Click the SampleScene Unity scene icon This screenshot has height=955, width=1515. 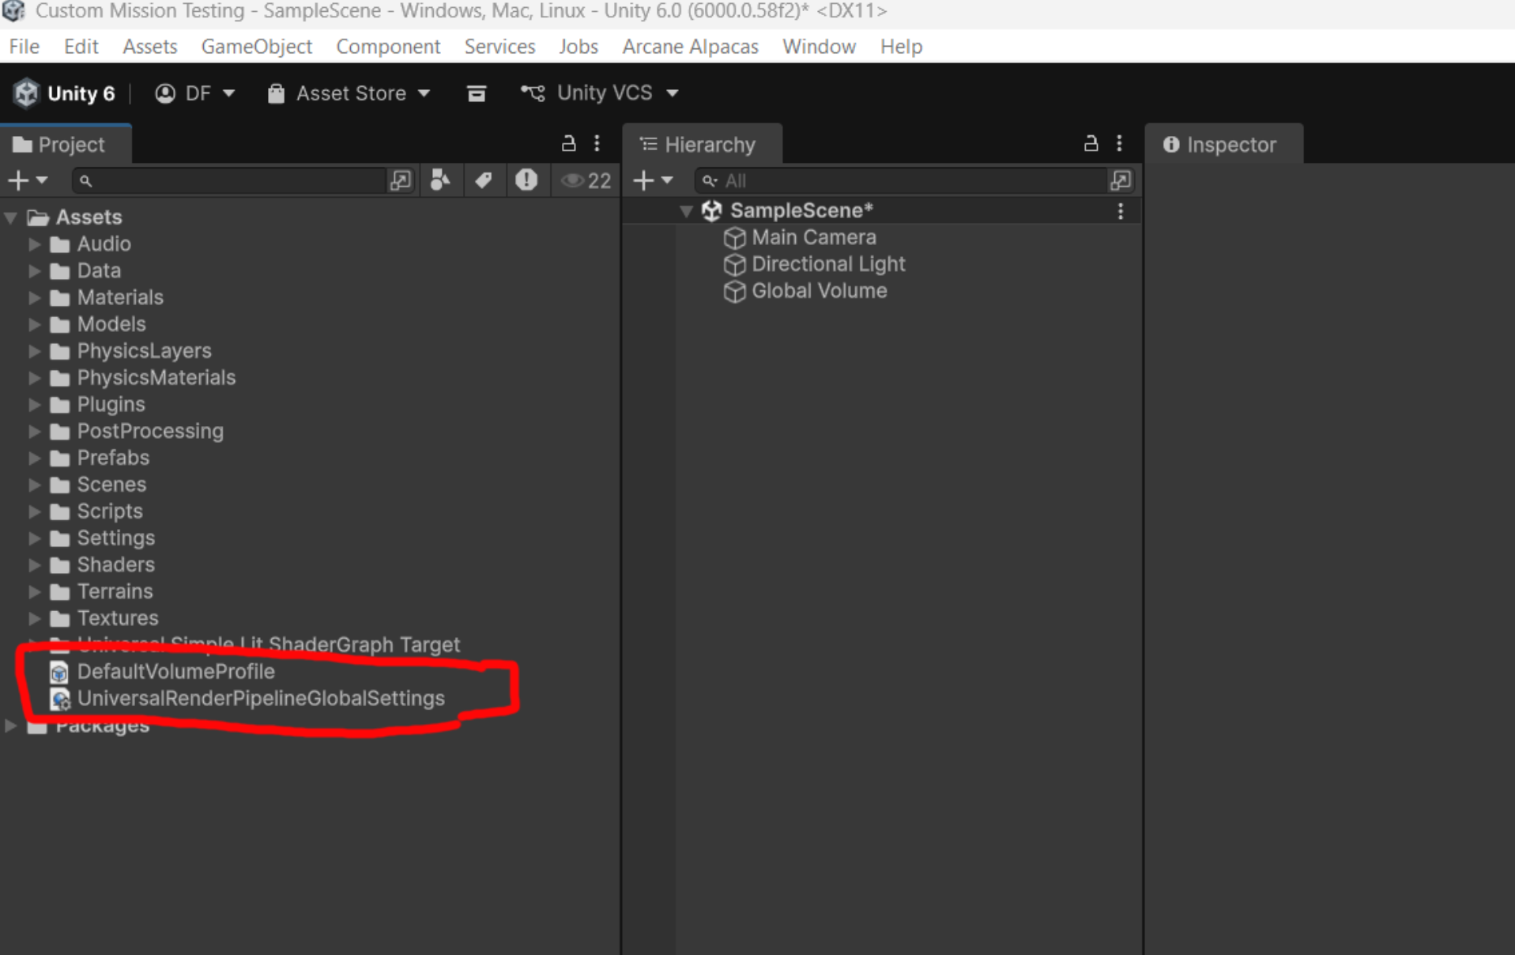712,211
